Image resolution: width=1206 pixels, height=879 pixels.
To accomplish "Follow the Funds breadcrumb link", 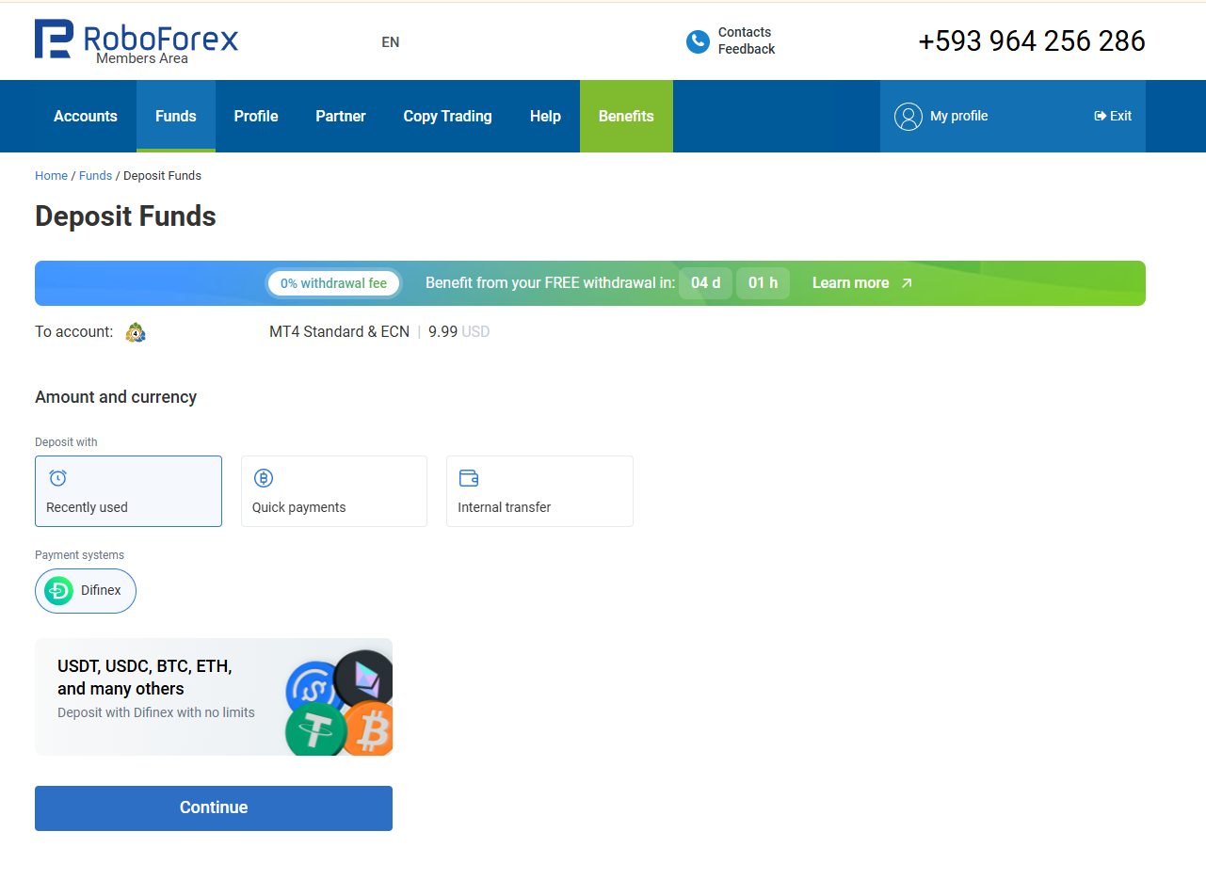I will (95, 176).
